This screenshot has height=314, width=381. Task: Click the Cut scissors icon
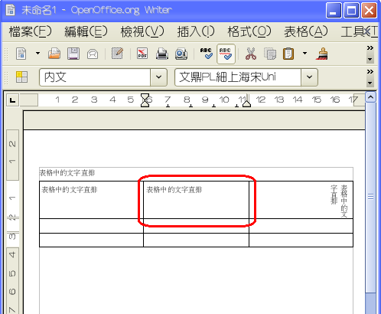(x=251, y=54)
